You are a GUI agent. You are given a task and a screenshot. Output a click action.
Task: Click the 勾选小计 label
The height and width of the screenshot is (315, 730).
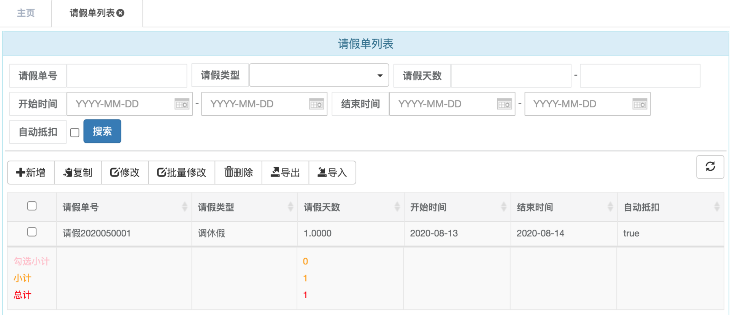(32, 261)
